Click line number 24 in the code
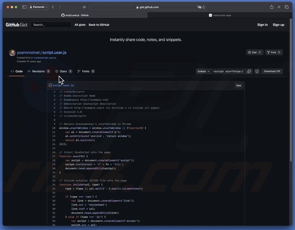 pos(54,185)
